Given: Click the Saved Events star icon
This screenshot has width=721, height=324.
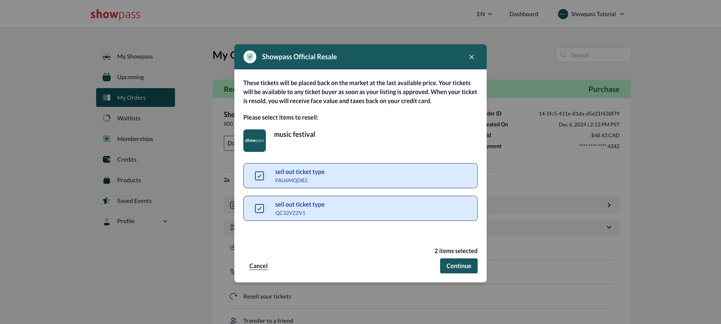Looking at the screenshot, I should (107, 201).
